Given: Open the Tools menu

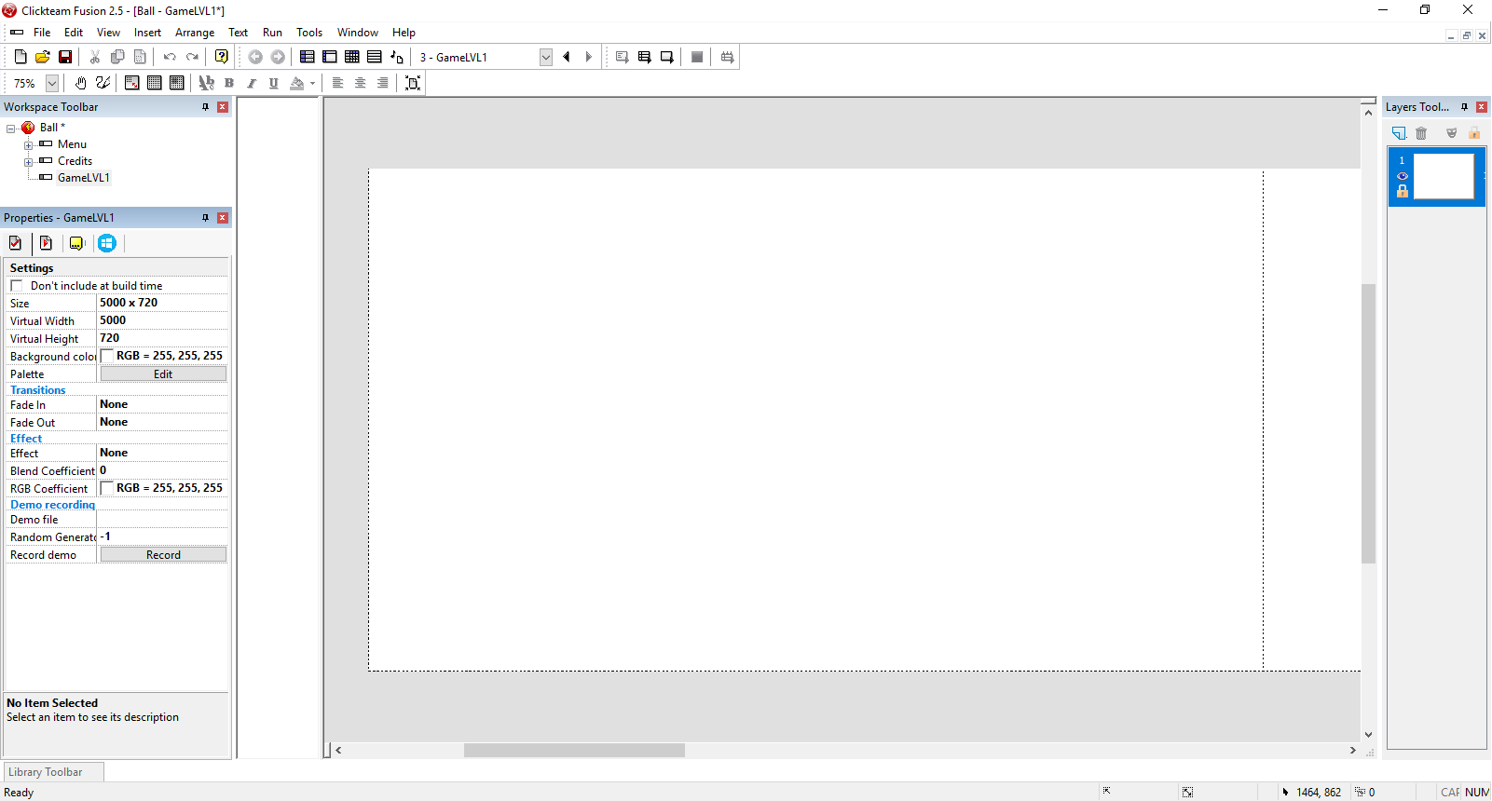Looking at the screenshot, I should point(309,33).
